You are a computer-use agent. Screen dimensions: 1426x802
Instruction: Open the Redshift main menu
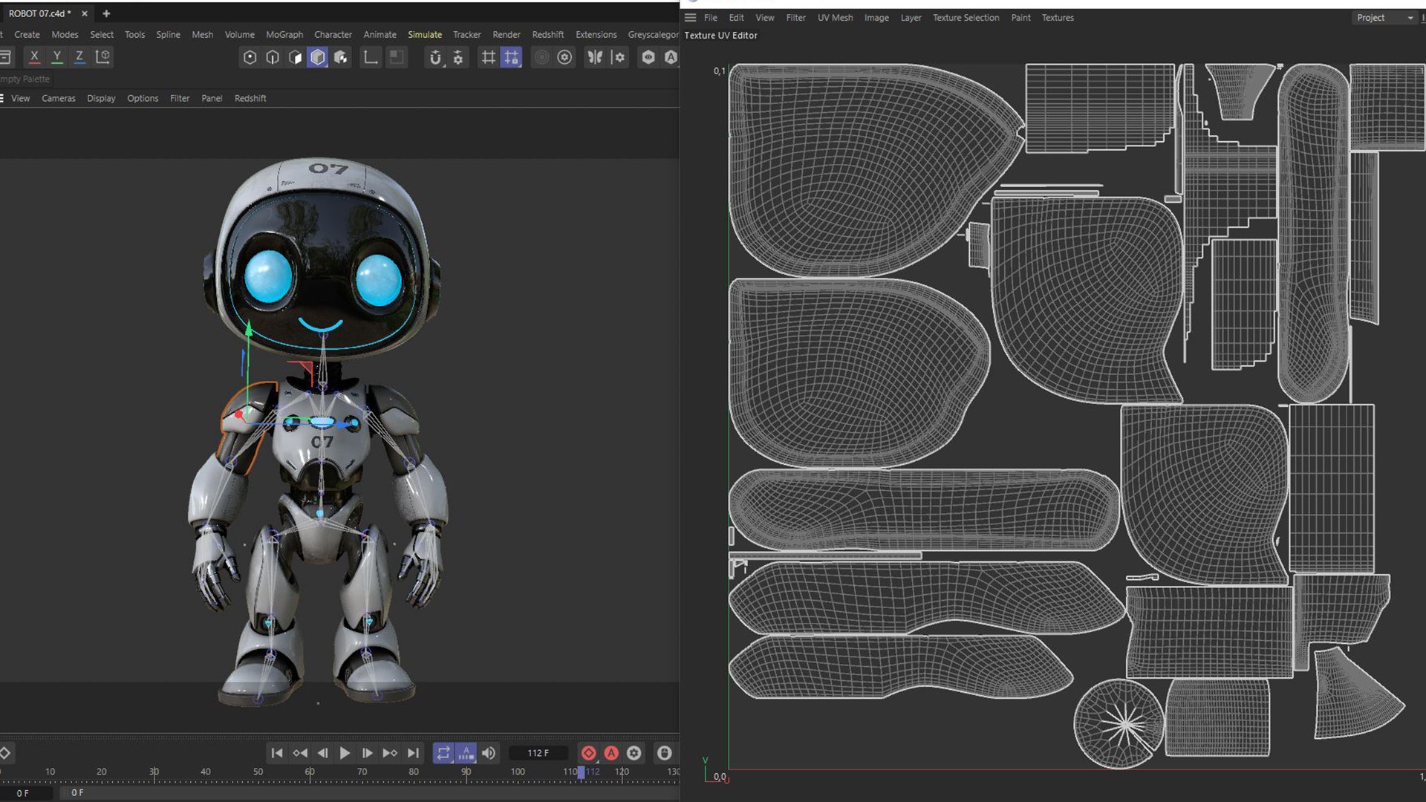coord(548,34)
